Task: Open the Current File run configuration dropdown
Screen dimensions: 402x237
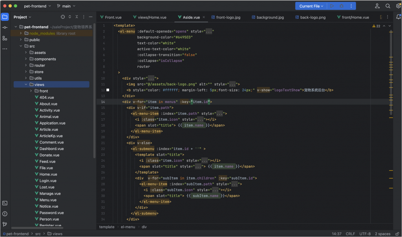Action: tap(311, 6)
